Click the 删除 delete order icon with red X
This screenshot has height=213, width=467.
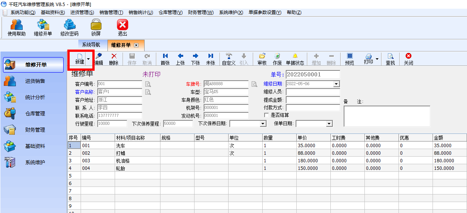point(114,59)
